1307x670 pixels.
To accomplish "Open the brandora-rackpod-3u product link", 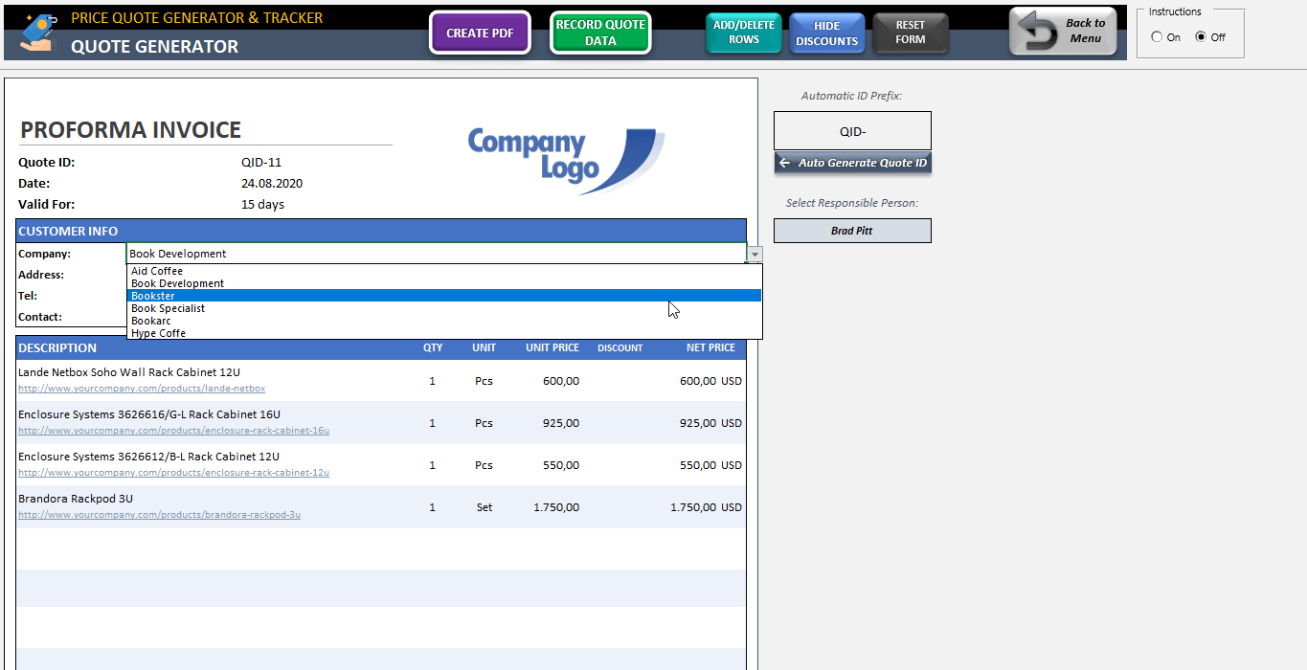I will (x=159, y=515).
